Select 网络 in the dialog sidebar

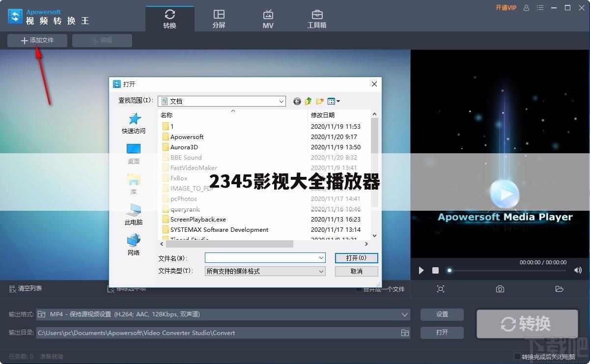(134, 245)
